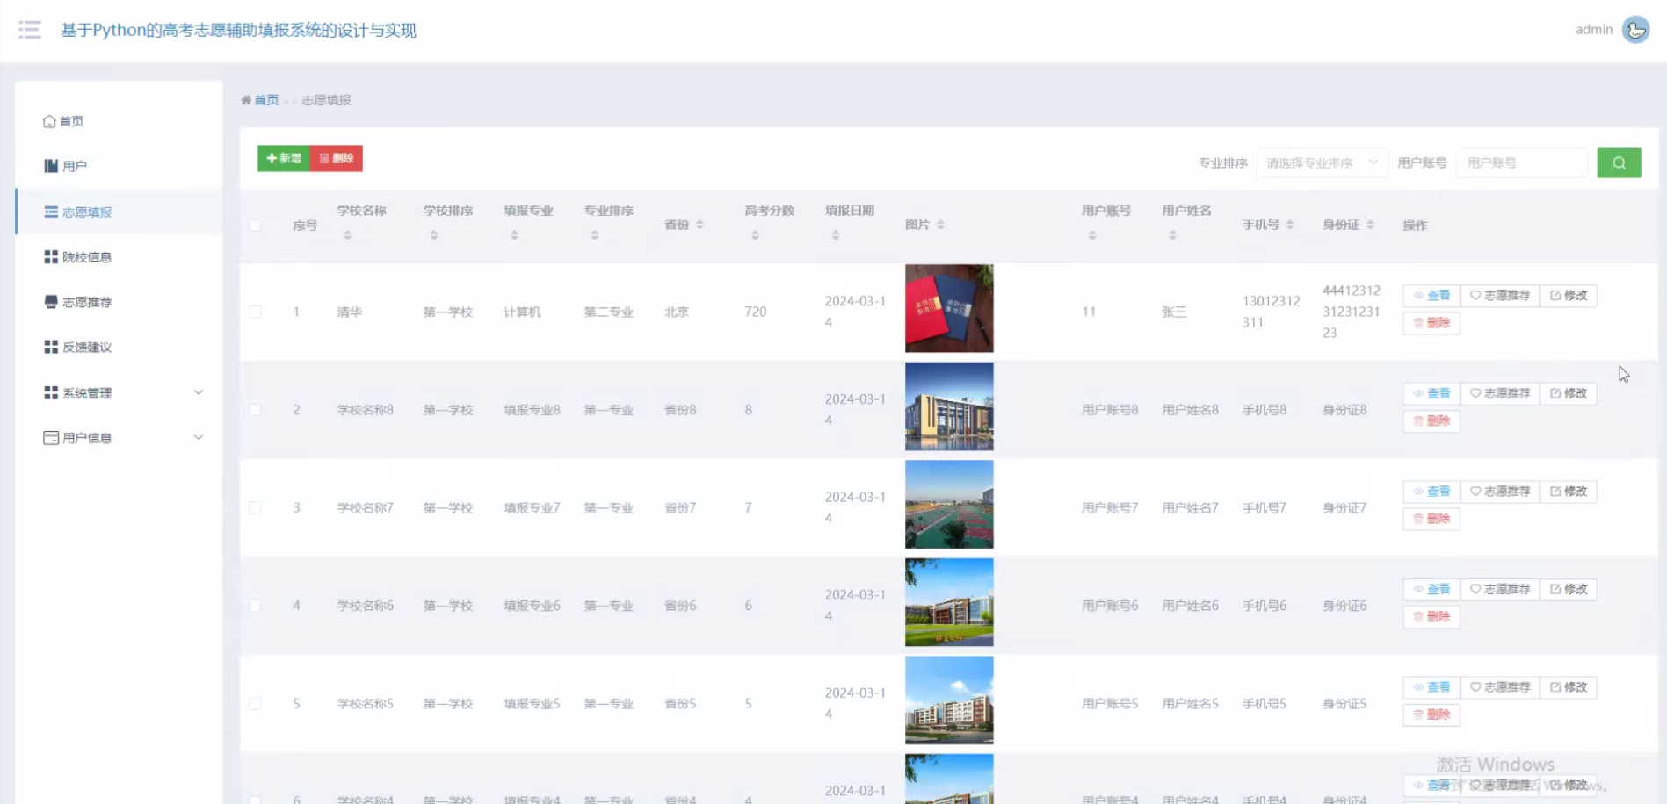The width and height of the screenshot is (1667, 804).
Task: Sort by 填报日期 column arrows
Action: [835, 235]
